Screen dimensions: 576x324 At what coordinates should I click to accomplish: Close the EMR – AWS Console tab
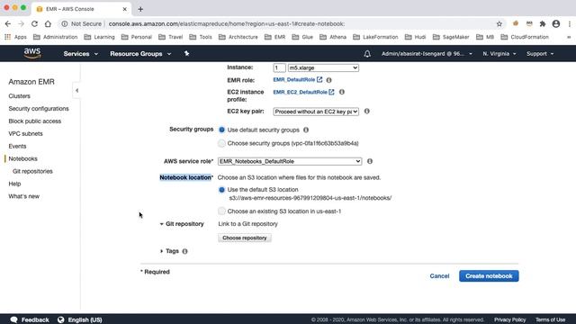(124, 9)
